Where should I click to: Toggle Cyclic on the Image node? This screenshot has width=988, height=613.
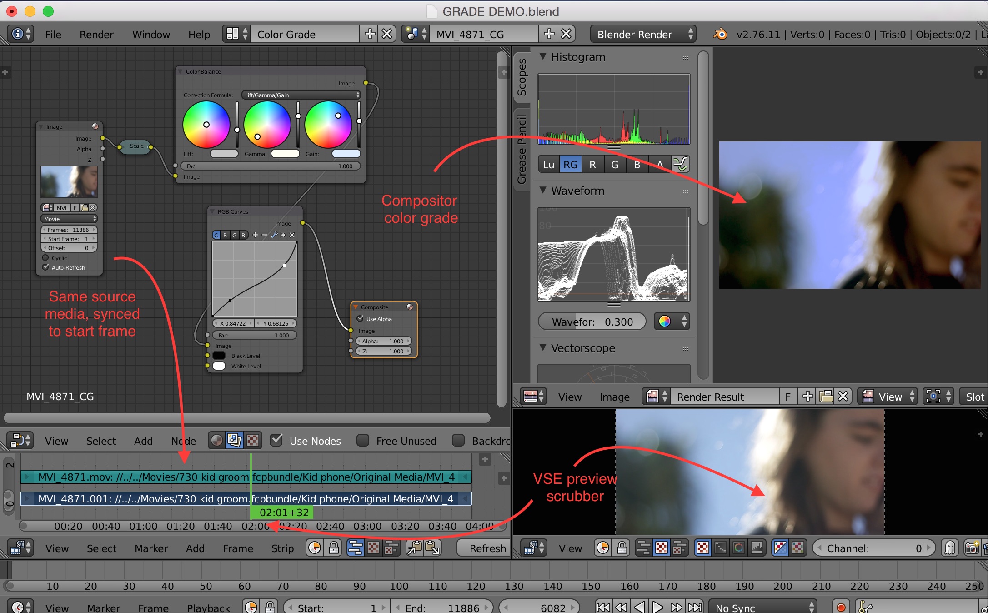(x=45, y=257)
